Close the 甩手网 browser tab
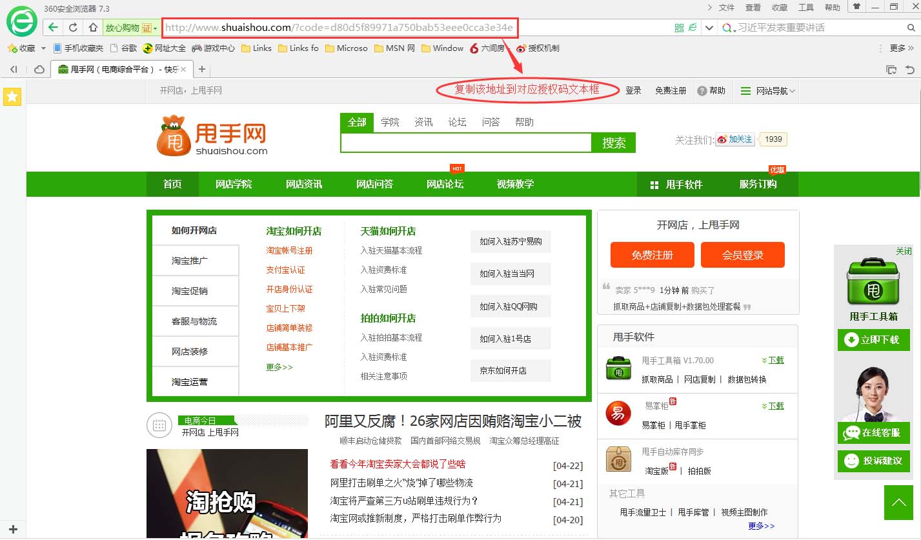This screenshot has width=921, height=540. pyautogui.click(x=183, y=70)
